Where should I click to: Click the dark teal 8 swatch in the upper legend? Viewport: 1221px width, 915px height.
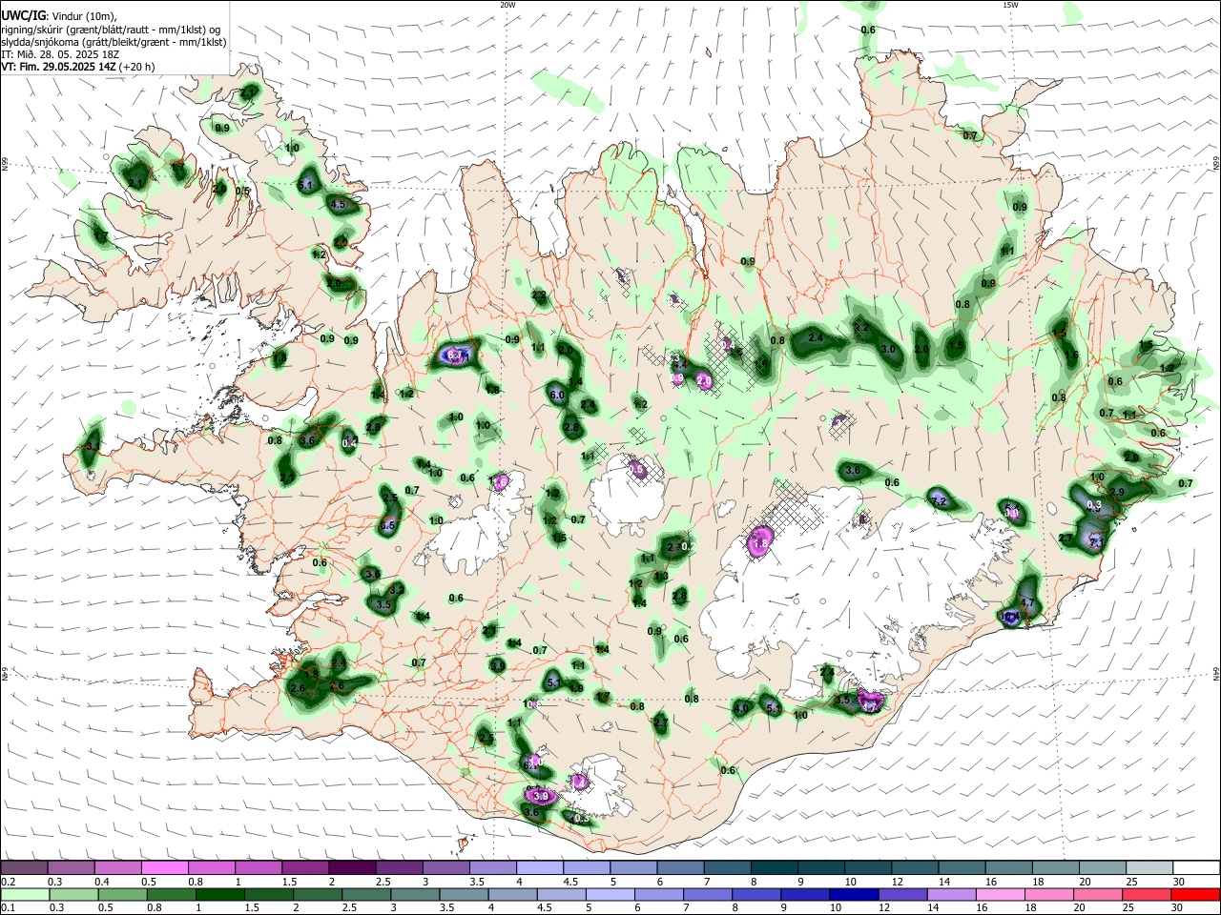click(x=775, y=867)
